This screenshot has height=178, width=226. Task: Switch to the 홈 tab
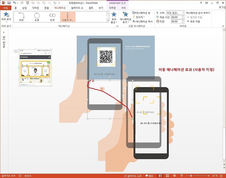[16, 8]
